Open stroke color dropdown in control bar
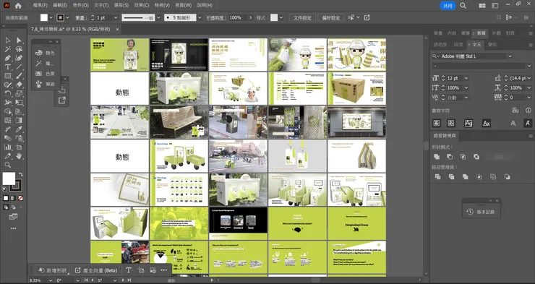This screenshot has width=535, height=284. tap(67, 18)
